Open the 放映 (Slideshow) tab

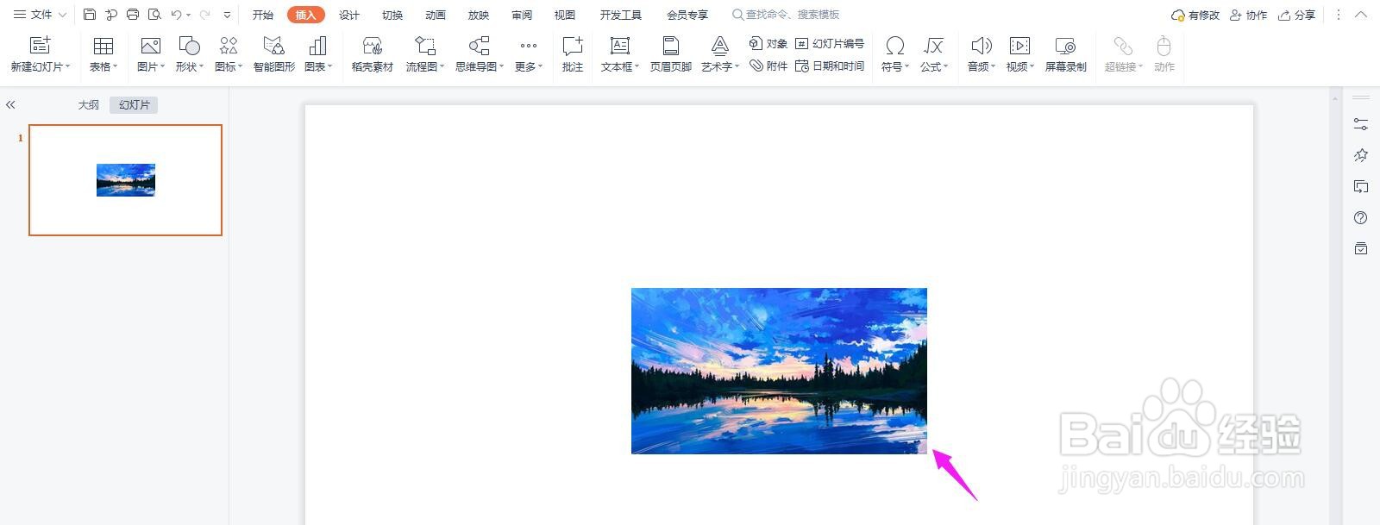(x=479, y=15)
